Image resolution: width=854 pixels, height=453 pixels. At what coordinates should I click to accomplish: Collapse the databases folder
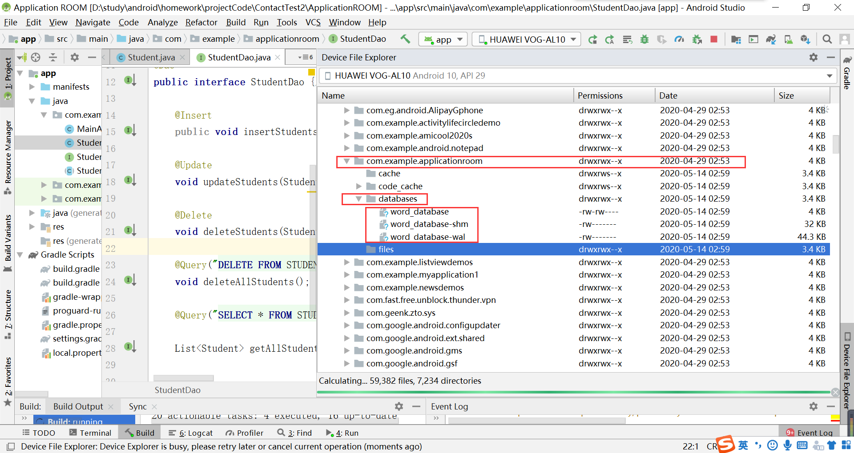click(359, 199)
